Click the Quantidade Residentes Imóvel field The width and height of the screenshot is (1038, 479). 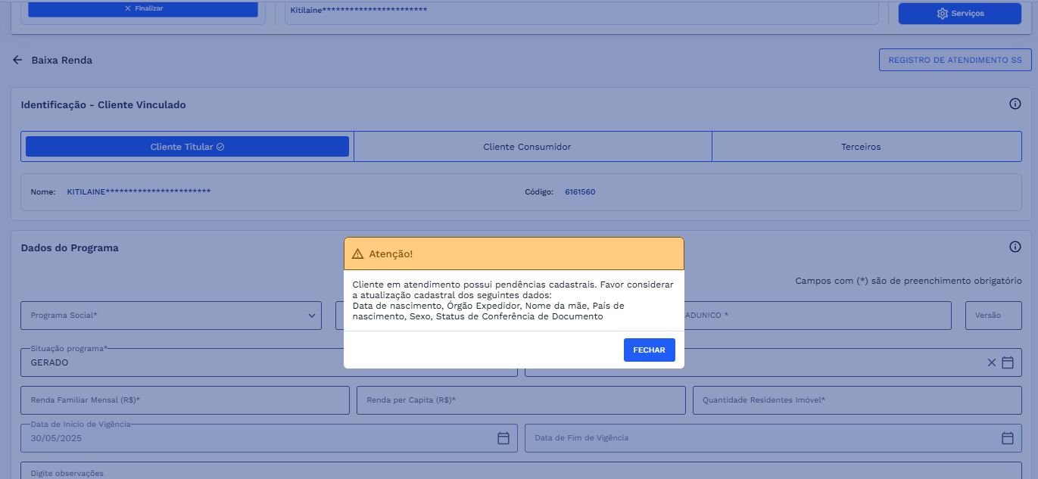(x=856, y=400)
